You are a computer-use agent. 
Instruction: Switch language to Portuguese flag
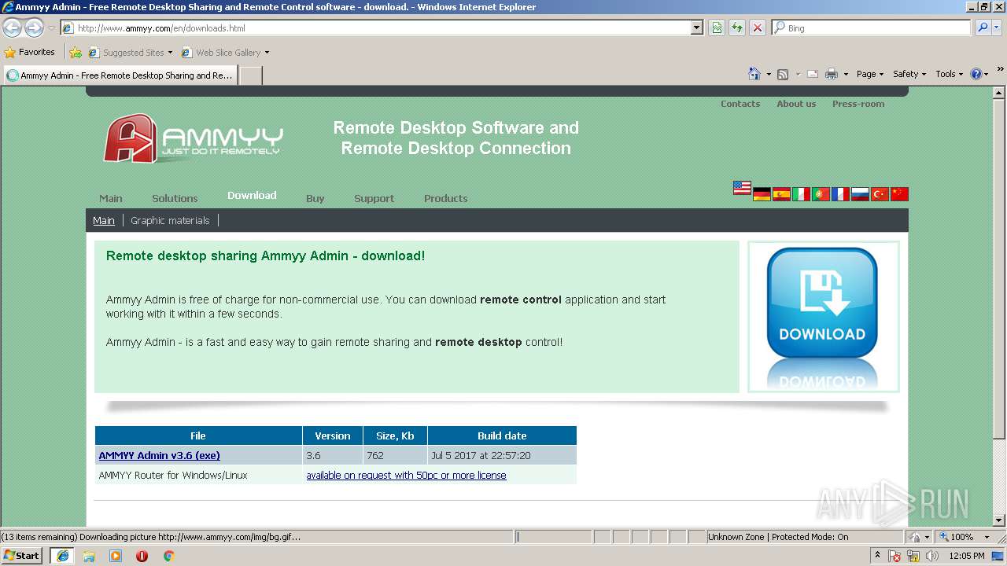pyautogui.click(x=821, y=194)
